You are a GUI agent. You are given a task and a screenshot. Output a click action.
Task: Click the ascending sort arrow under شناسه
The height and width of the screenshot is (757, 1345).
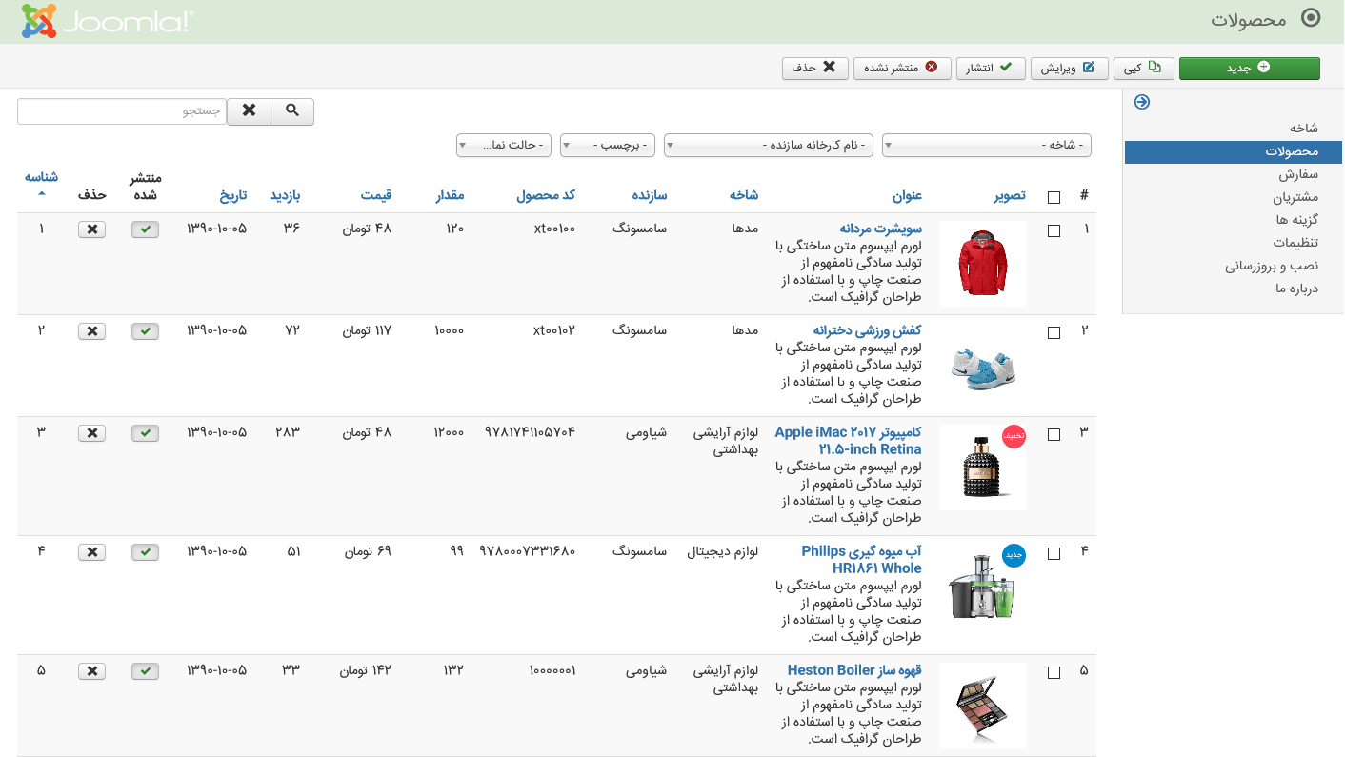[41, 193]
